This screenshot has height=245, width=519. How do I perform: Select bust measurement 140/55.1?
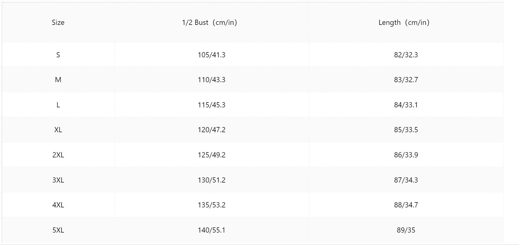pyautogui.click(x=212, y=230)
